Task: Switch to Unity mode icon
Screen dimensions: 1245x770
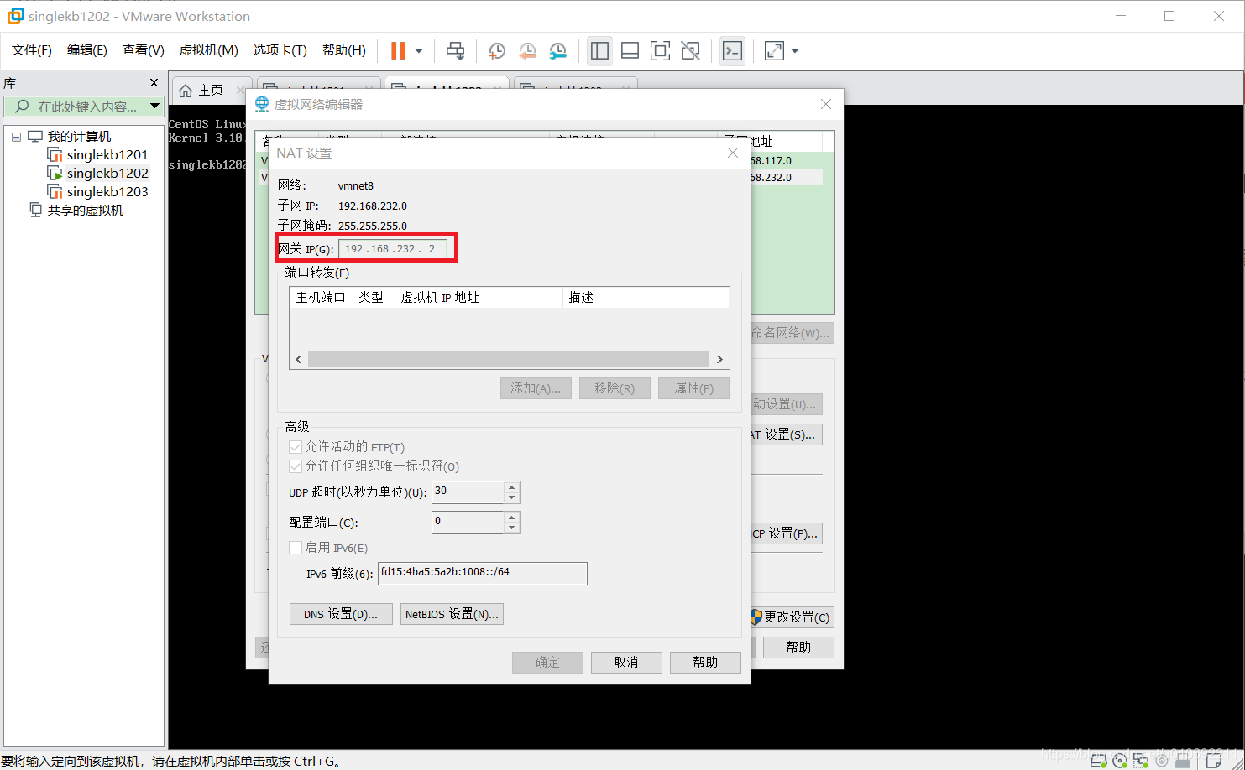Action: 690,50
